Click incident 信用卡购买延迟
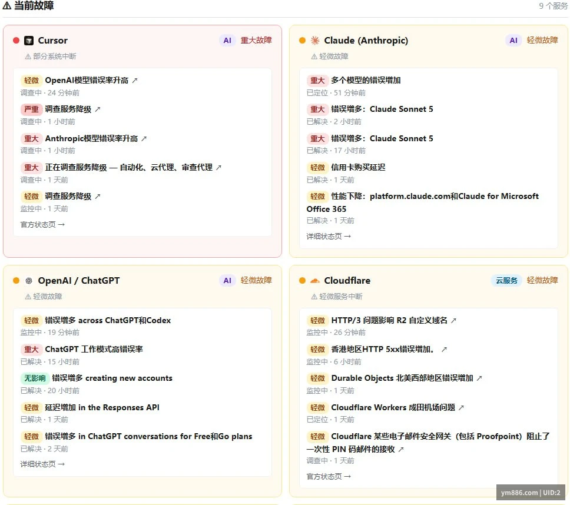Screen dimensions: 570x505 358,168
